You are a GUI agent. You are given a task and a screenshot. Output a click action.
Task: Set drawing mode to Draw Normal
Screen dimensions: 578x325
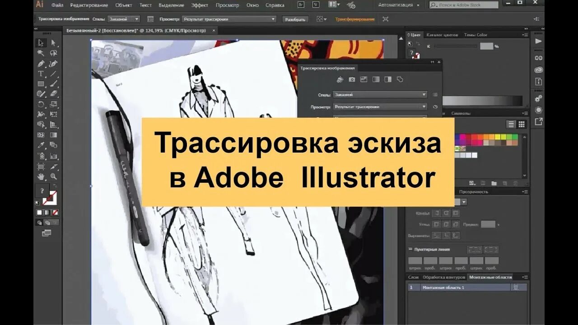click(40, 222)
